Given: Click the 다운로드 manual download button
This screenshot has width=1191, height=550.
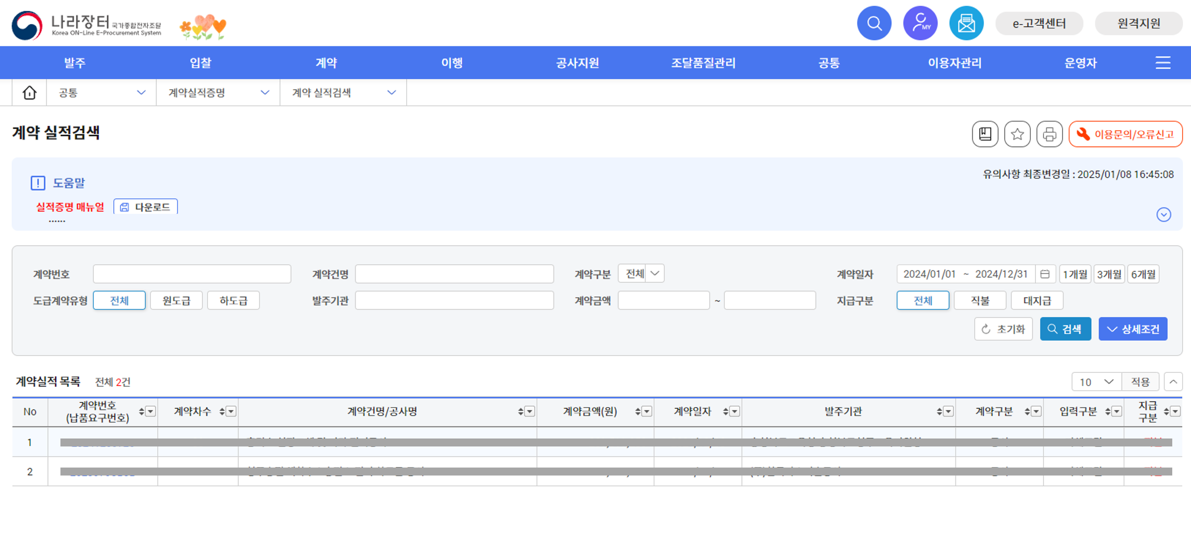Looking at the screenshot, I should 146,207.
